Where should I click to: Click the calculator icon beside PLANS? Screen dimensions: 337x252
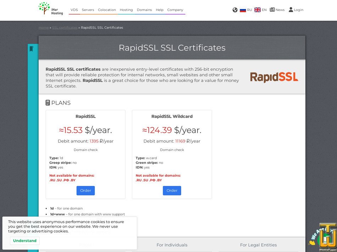tap(48, 102)
